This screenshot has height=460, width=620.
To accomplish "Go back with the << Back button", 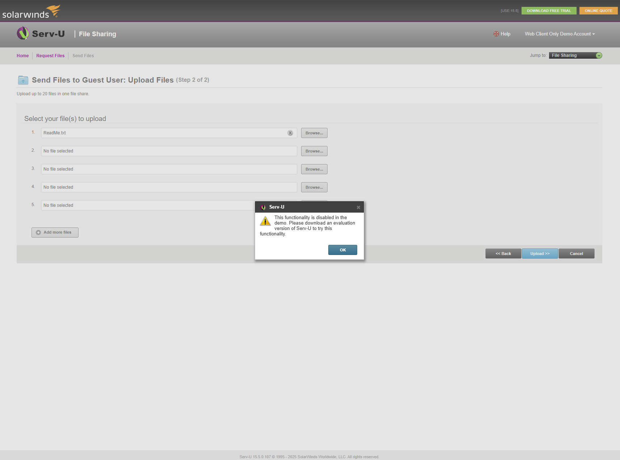I will tap(503, 254).
